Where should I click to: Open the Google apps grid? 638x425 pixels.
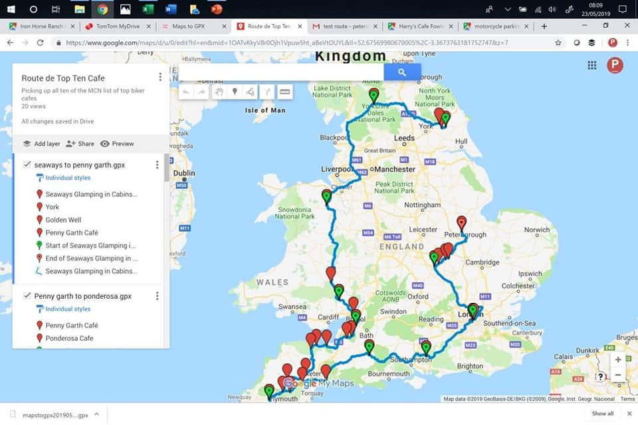pyautogui.click(x=591, y=65)
